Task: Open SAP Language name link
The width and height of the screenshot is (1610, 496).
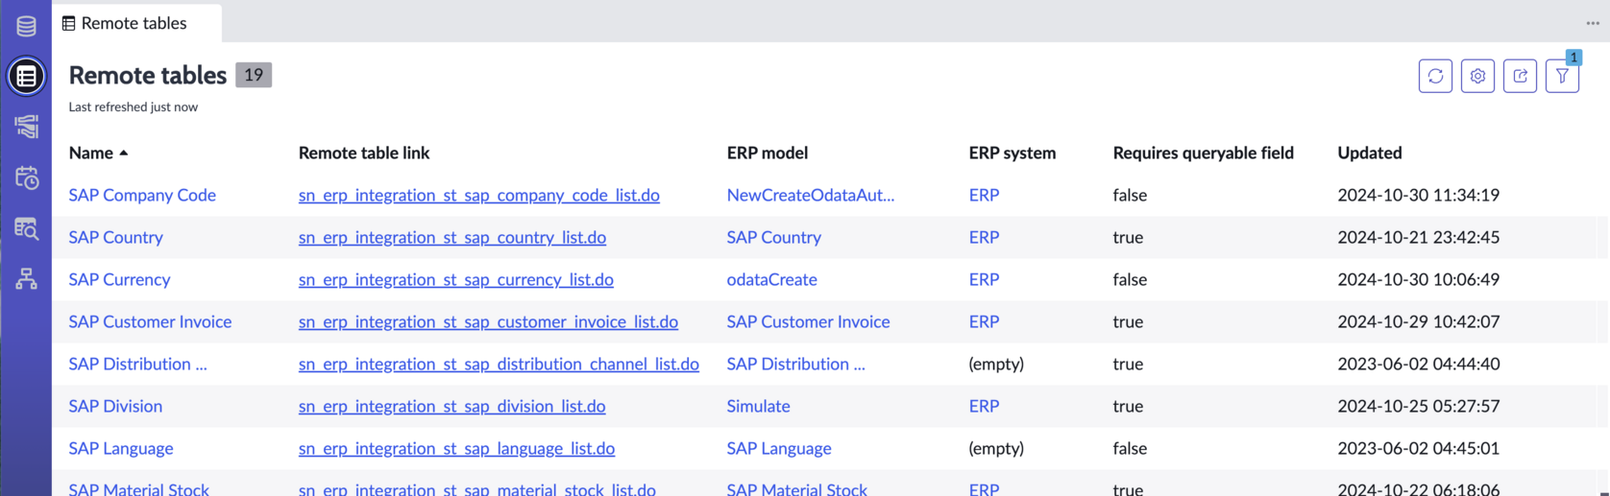Action: [x=121, y=448]
